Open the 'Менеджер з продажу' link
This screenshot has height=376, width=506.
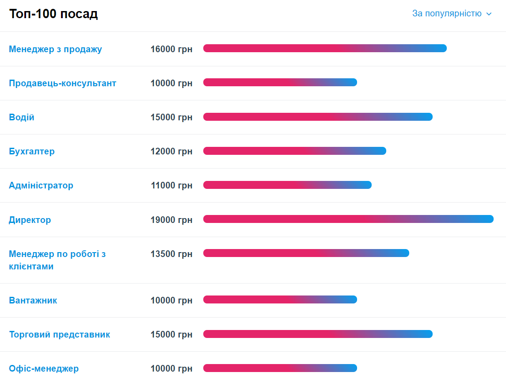click(x=55, y=49)
